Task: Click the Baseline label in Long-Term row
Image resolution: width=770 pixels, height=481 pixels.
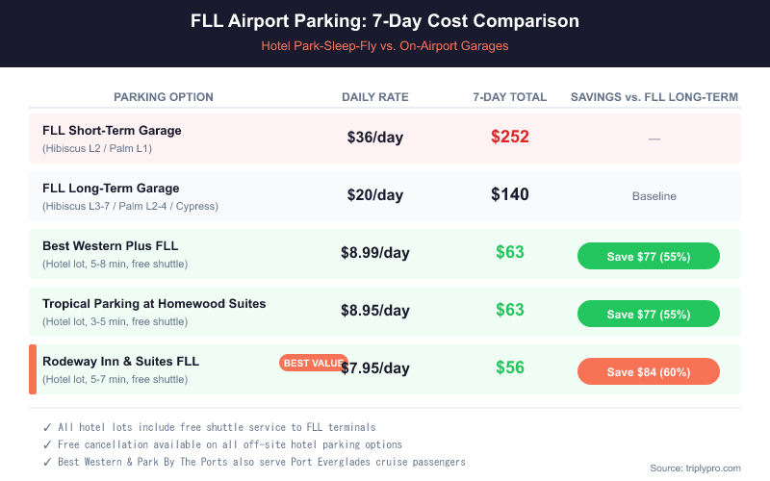Action: click(x=654, y=196)
